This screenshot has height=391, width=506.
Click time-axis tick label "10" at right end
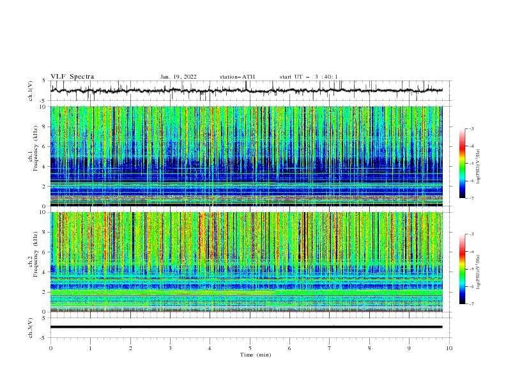(x=449, y=348)
